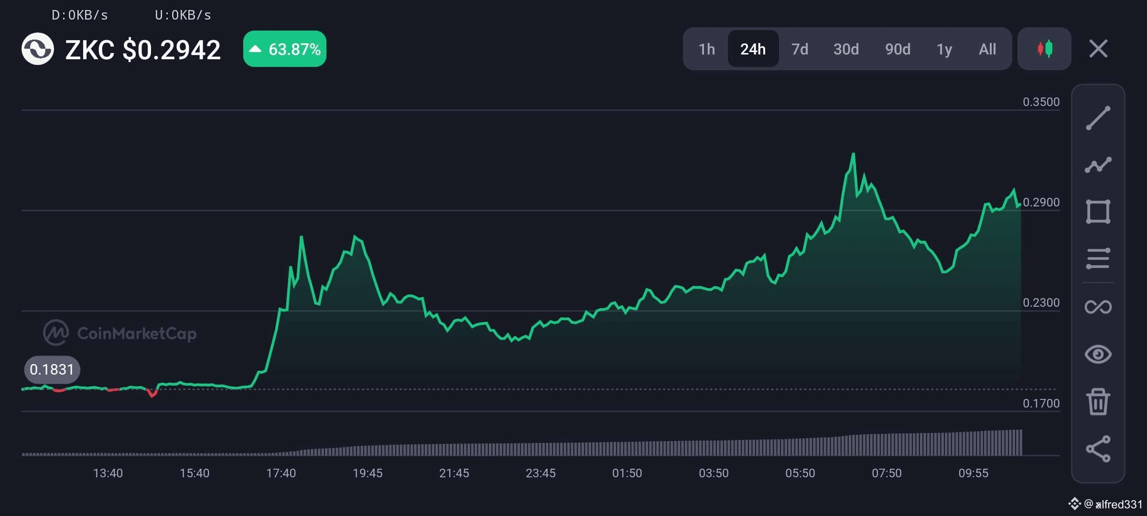Tap the highest price peak on the chart

coord(853,154)
